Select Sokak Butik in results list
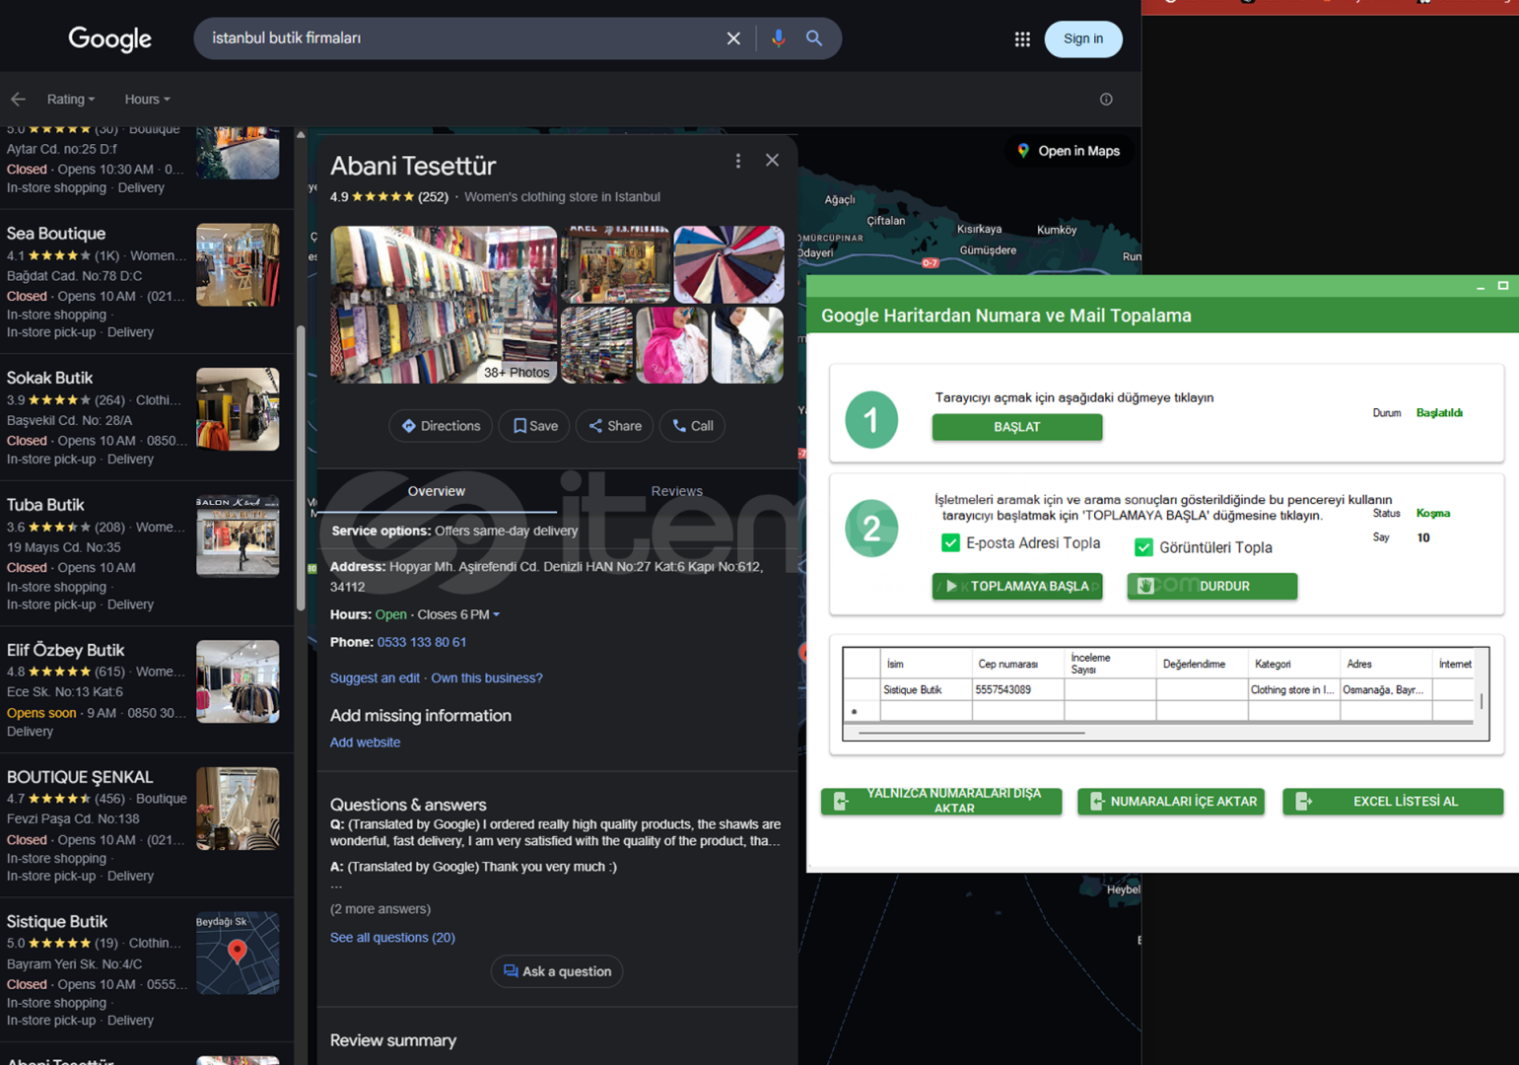 point(146,418)
